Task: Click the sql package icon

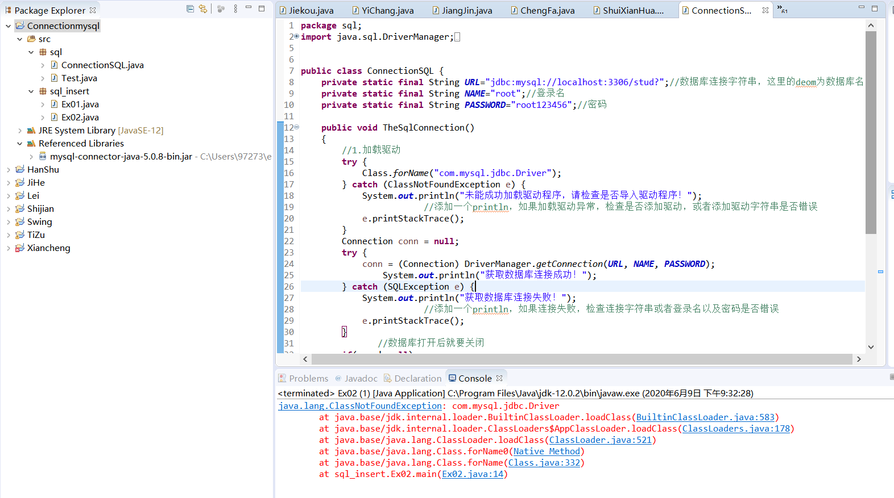Action: pyautogui.click(x=43, y=52)
